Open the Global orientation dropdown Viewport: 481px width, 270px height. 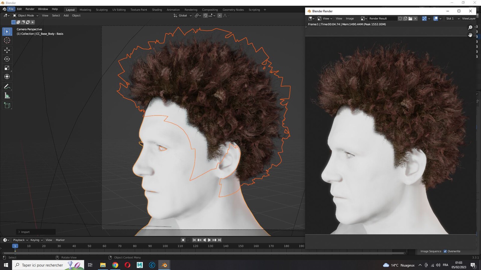coord(182,16)
